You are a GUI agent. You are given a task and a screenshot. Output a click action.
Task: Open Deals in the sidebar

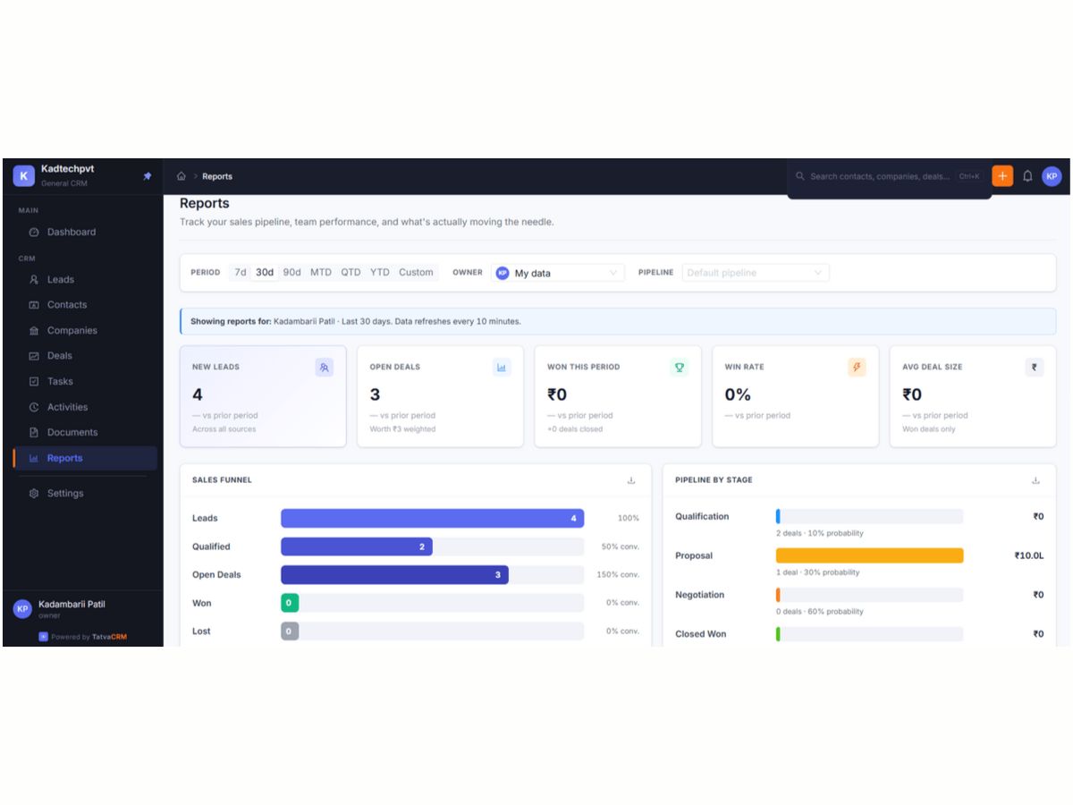coord(86,356)
